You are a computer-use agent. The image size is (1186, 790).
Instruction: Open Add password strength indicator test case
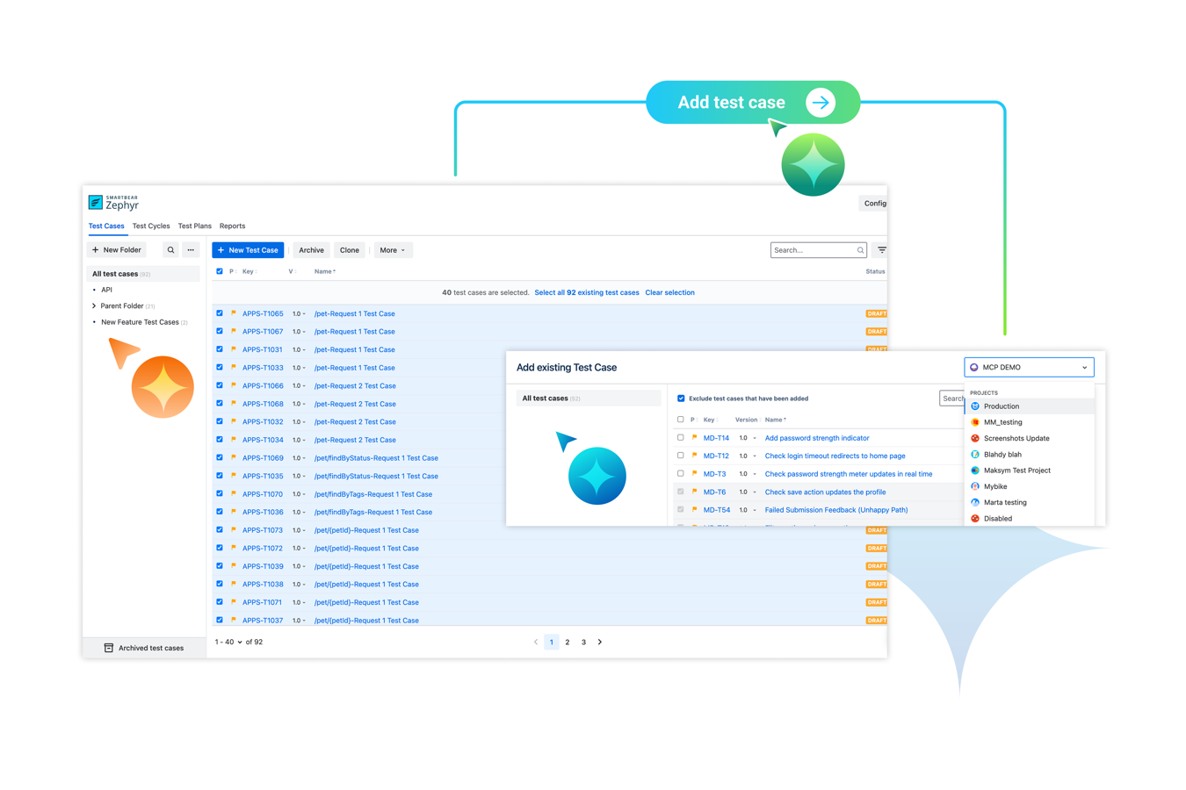(817, 438)
